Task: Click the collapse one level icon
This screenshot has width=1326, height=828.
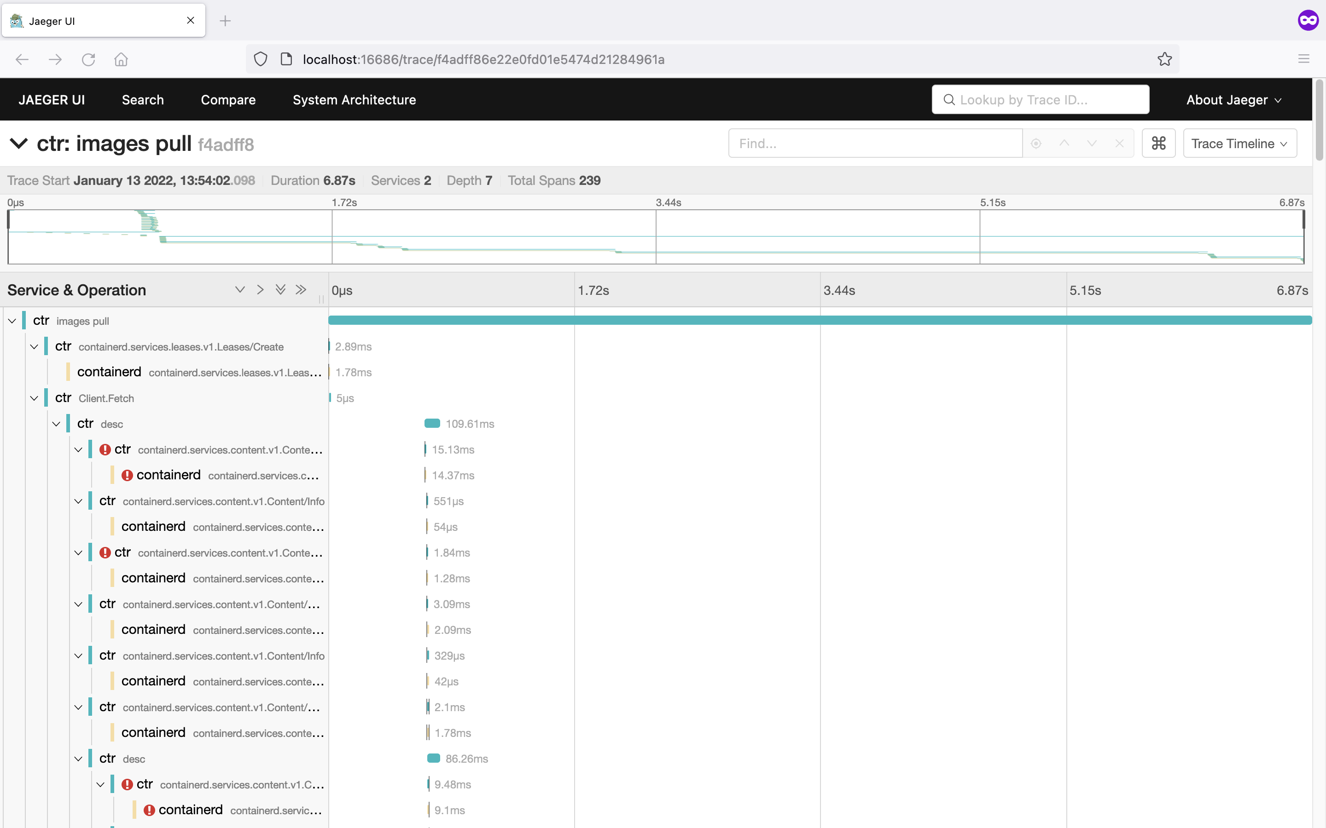Action: (260, 290)
